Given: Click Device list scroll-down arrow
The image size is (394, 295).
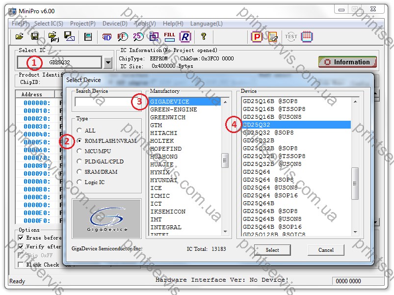Looking at the screenshot, I should [355, 232].
